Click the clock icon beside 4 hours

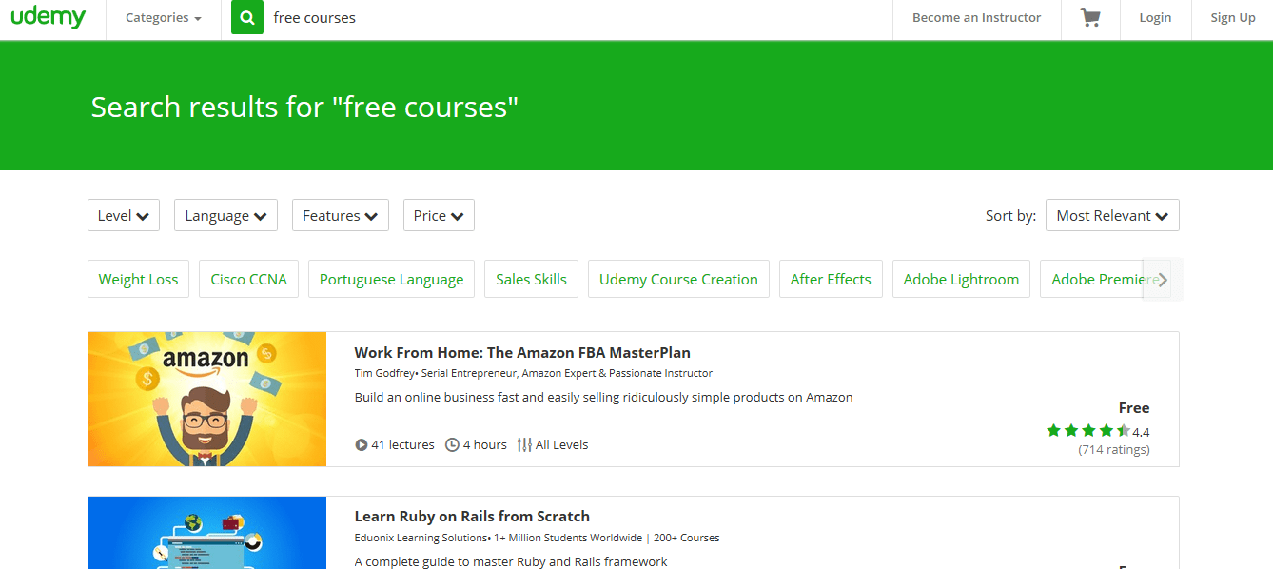[452, 444]
